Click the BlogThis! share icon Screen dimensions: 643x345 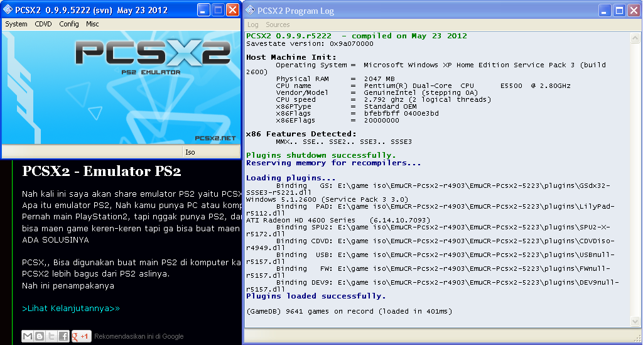[40, 336]
